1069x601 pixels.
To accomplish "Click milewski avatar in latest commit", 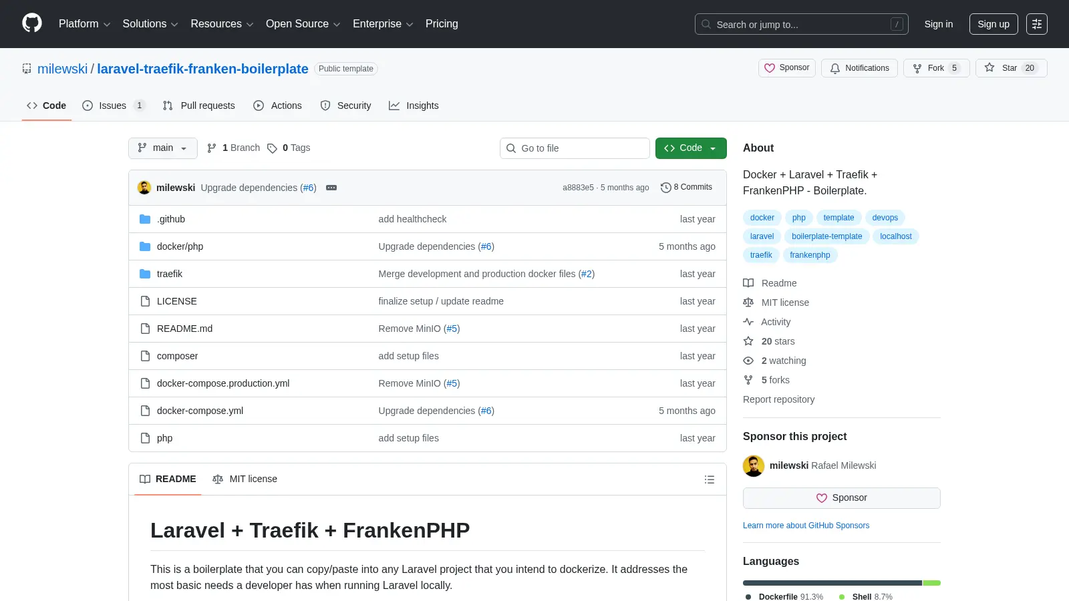I will point(144,188).
